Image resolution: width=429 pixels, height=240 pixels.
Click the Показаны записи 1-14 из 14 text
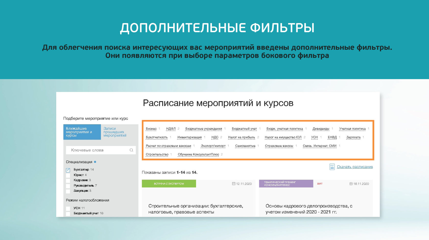click(170, 172)
